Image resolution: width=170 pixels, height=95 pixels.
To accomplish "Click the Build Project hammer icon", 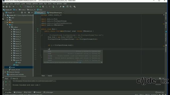I will coord(20,7).
